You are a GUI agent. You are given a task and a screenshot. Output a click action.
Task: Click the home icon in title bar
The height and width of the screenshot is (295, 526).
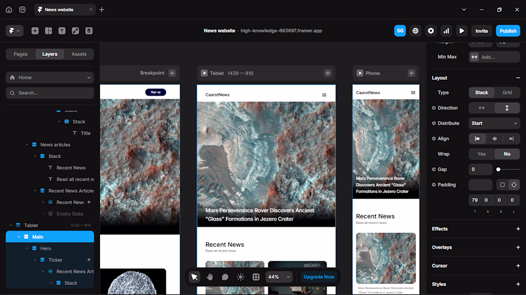click(x=9, y=10)
